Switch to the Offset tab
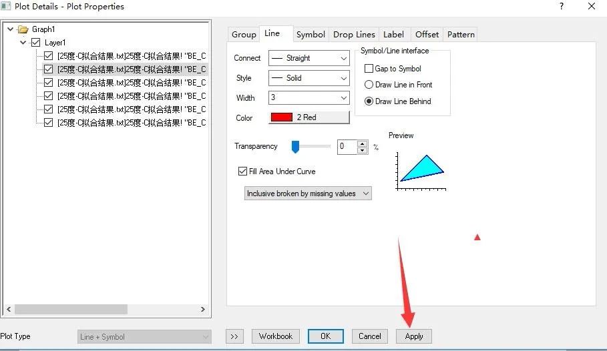Viewport: 607px width, 351px height. click(x=427, y=35)
